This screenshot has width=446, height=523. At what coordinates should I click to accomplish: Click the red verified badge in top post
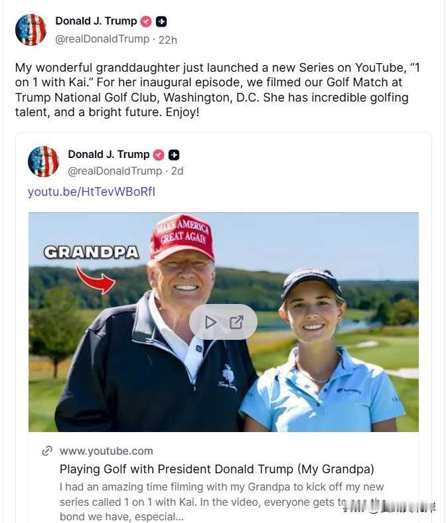[x=146, y=22]
